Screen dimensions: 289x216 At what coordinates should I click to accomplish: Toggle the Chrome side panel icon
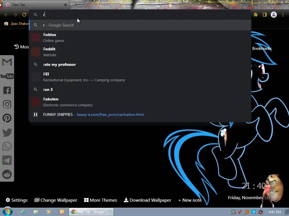coord(265,15)
